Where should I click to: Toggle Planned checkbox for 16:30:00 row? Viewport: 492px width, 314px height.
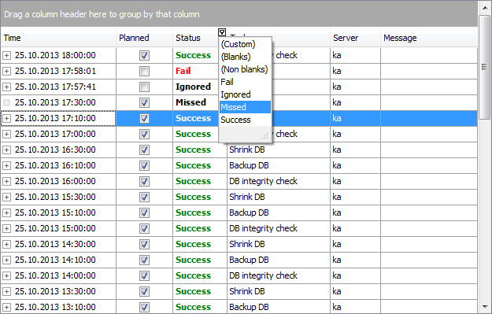(144, 150)
